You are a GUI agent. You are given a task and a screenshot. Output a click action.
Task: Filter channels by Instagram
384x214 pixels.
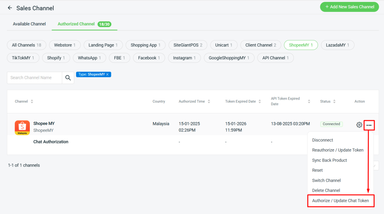coord(184,58)
